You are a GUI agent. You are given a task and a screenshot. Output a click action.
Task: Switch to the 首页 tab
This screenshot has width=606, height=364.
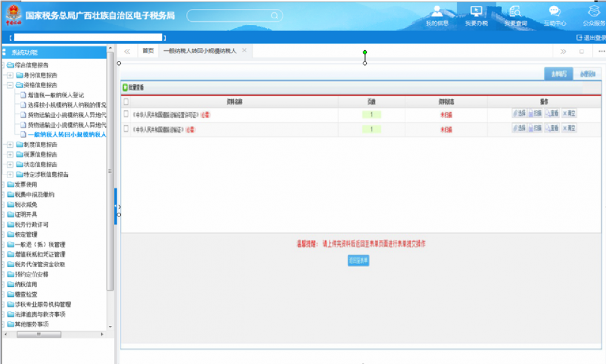pyautogui.click(x=148, y=51)
